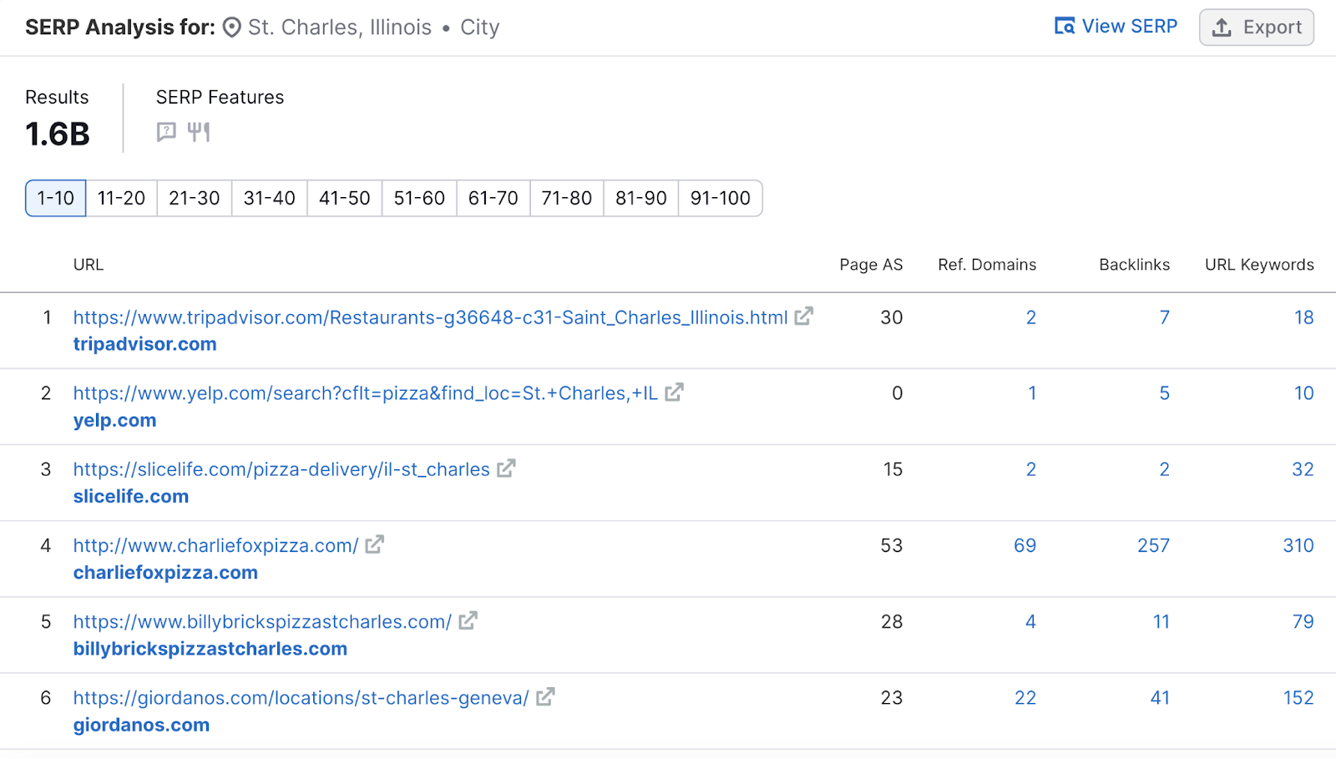Open charliefoxpizza URL external link icon
1336x759 pixels.
coord(375,544)
